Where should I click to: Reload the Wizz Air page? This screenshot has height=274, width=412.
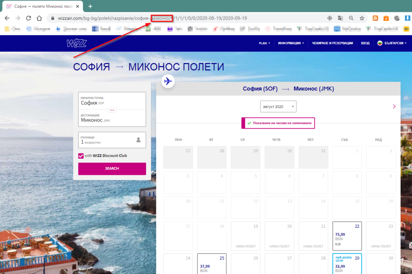point(28,18)
